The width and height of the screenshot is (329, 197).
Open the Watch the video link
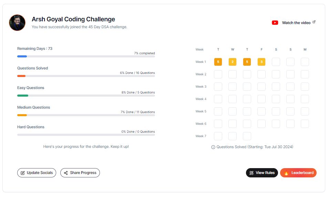(296, 23)
